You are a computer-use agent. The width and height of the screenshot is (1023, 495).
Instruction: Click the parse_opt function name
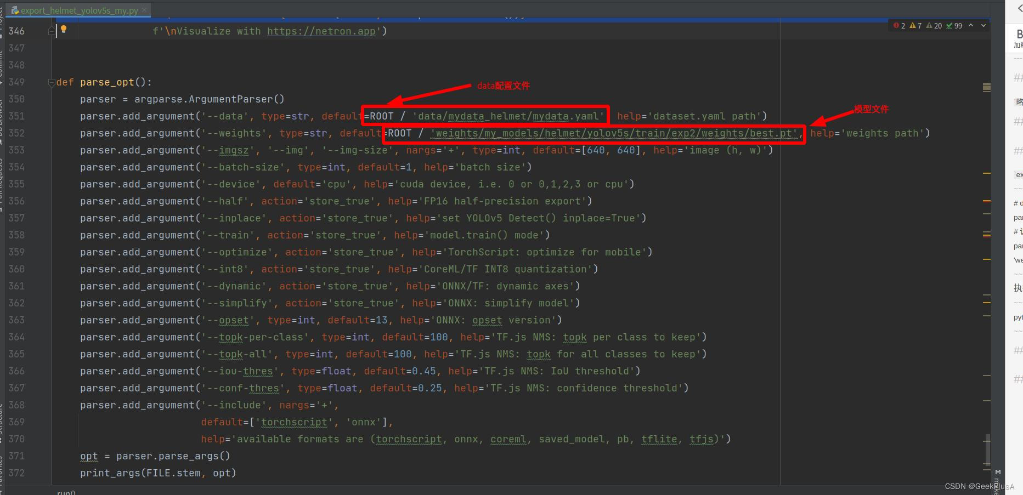click(x=107, y=82)
